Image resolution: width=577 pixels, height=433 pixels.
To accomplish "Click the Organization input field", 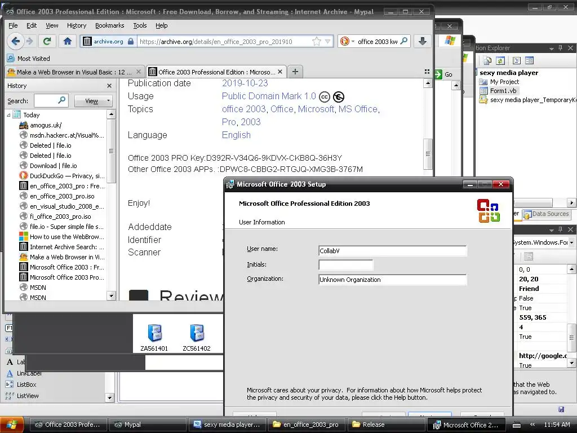I will tap(393, 280).
